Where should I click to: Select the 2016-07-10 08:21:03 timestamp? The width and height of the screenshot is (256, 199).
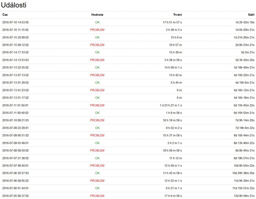15,120
